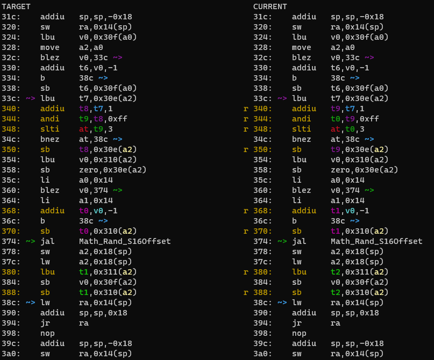This screenshot has height=360, width=434.
Task: Click the r marker on line 340
Action: click(x=246, y=109)
